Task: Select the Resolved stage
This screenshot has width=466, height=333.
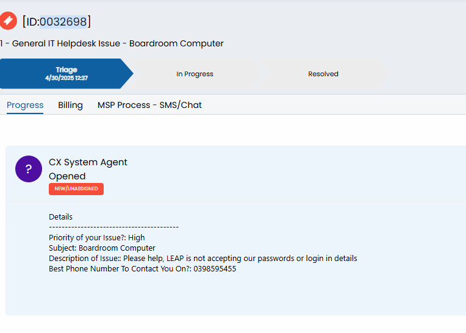Action: [x=323, y=74]
